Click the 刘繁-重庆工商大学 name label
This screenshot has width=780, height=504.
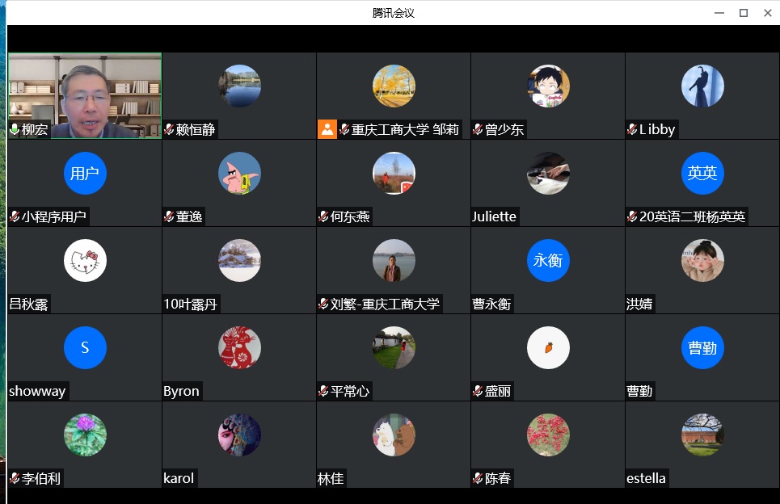(x=385, y=304)
